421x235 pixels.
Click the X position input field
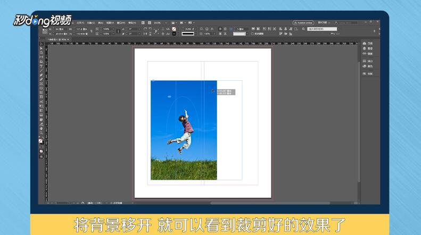[x=61, y=29]
